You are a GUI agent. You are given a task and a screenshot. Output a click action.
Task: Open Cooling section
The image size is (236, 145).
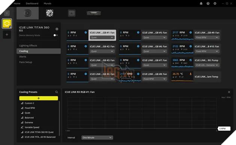coord(39,51)
